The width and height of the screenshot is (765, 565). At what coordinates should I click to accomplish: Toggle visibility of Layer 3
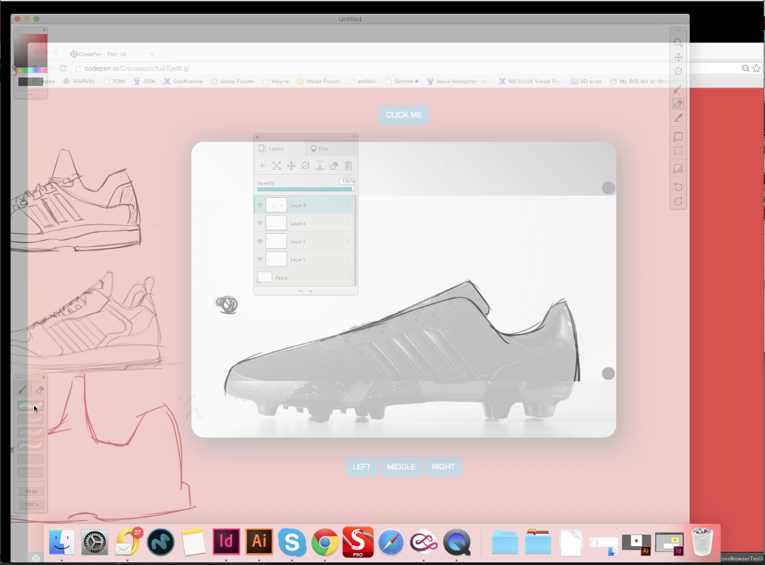tap(260, 223)
